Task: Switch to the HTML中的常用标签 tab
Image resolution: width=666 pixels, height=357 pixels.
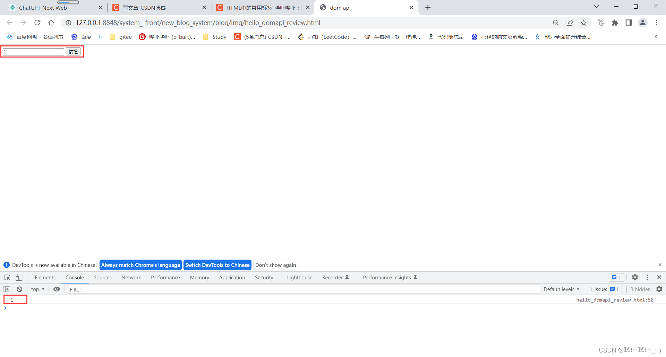Action: click(262, 8)
